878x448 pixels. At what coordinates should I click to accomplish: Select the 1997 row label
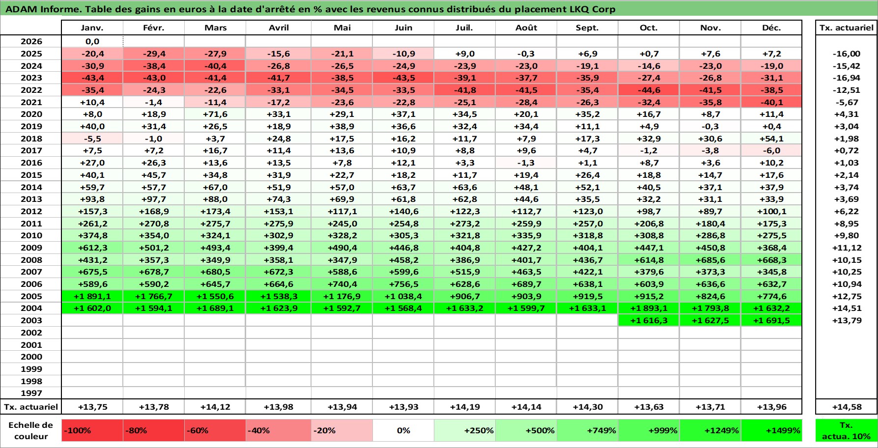[x=31, y=393]
